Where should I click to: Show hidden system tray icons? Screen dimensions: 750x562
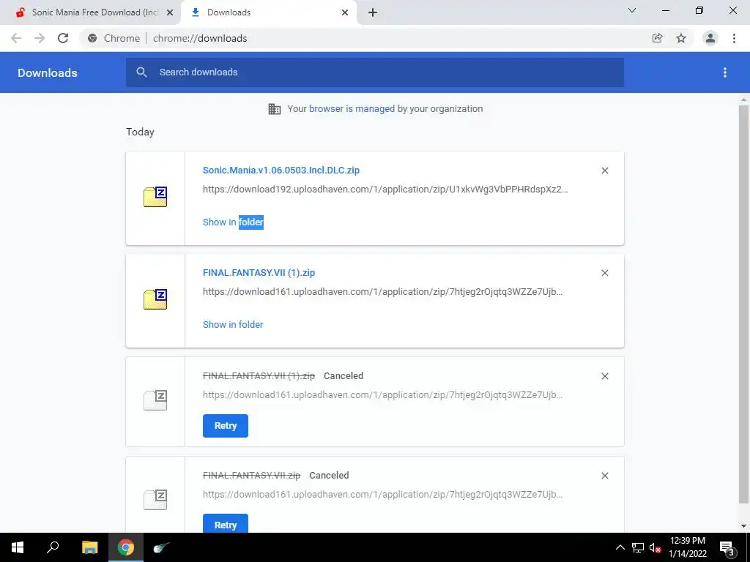tap(620, 547)
